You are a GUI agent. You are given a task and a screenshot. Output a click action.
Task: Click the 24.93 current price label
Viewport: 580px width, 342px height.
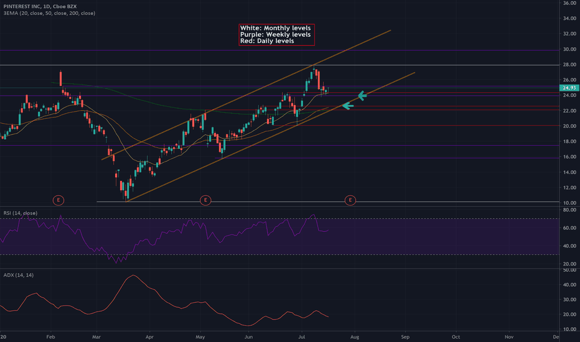point(569,88)
